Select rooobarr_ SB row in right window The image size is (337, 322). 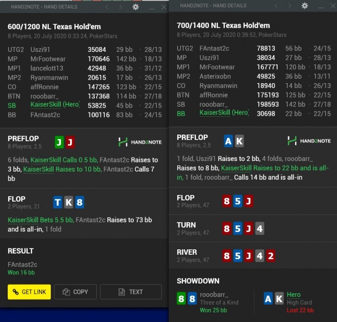(254, 104)
